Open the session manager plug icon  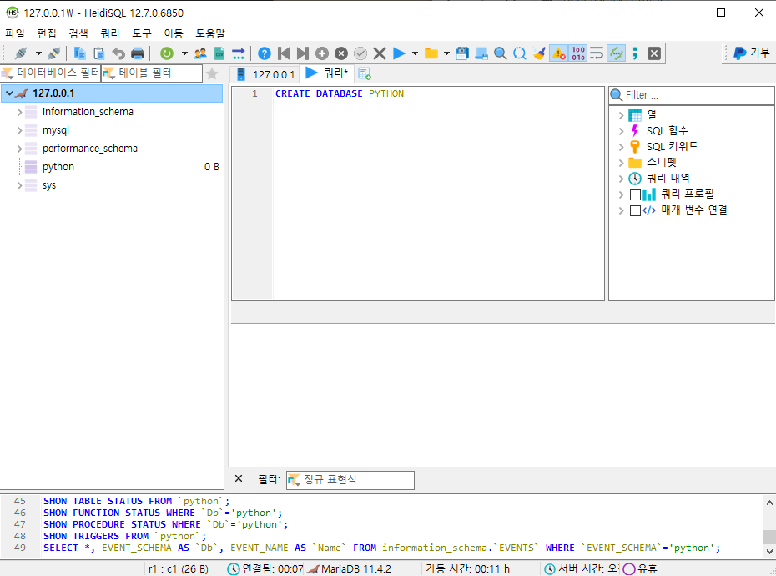coord(21,53)
